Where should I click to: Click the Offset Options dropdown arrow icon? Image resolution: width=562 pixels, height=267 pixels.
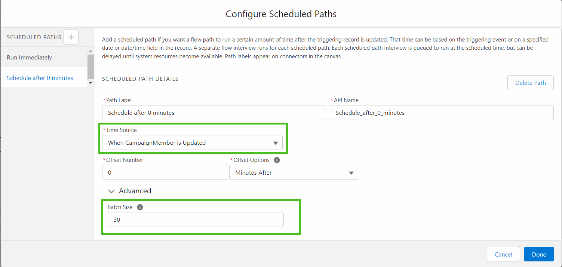point(351,172)
